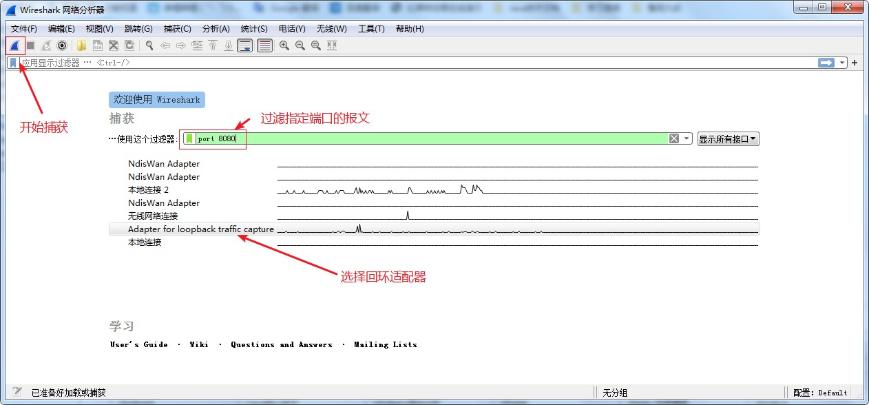
Task: Open the 帮助(H) menu
Action: (x=410, y=28)
